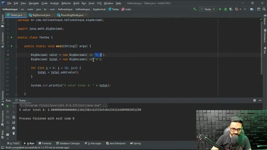This screenshot has height=150, width=267.
Task: Open the Structure tool window side tab
Action: 3,40
